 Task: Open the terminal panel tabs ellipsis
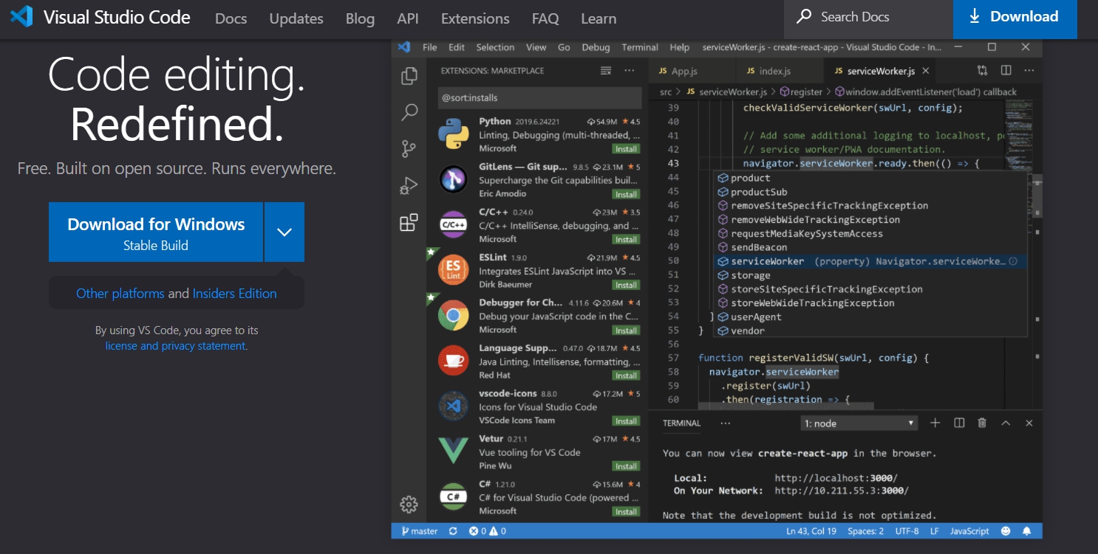click(x=725, y=423)
